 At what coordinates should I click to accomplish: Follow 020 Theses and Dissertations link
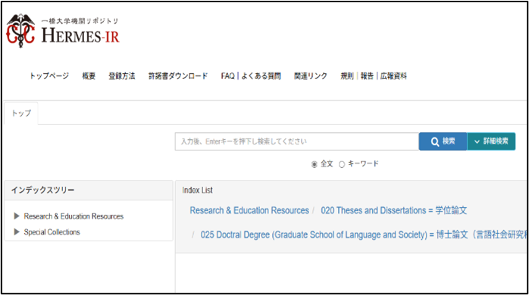point(393,210)
